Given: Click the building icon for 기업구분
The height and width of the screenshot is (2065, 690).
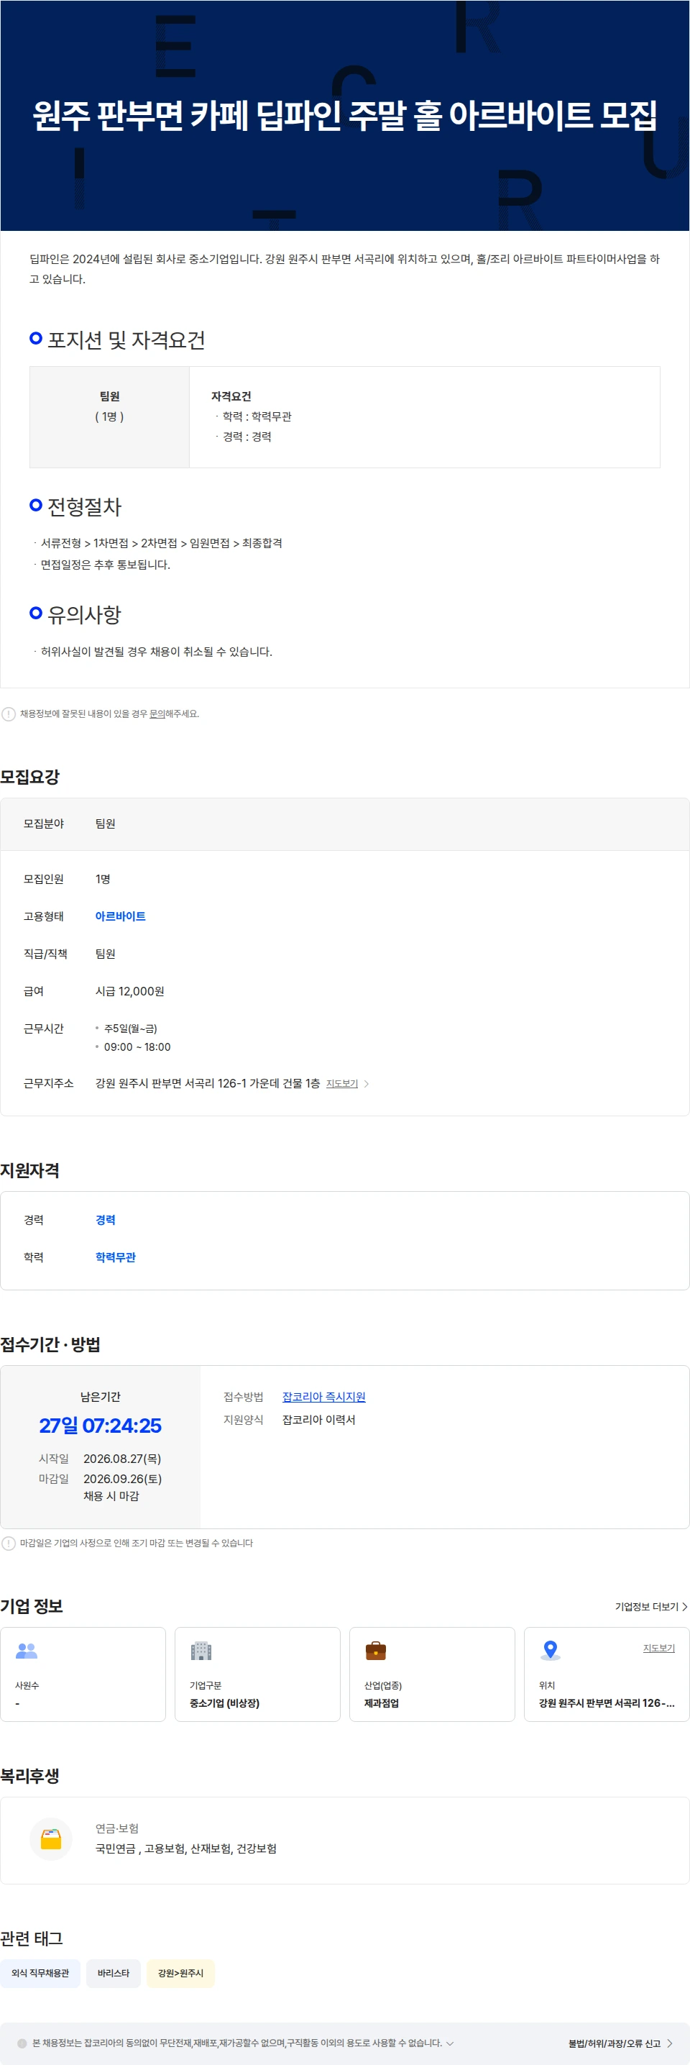Looking at the screenshot, I should pos(201,1651).
